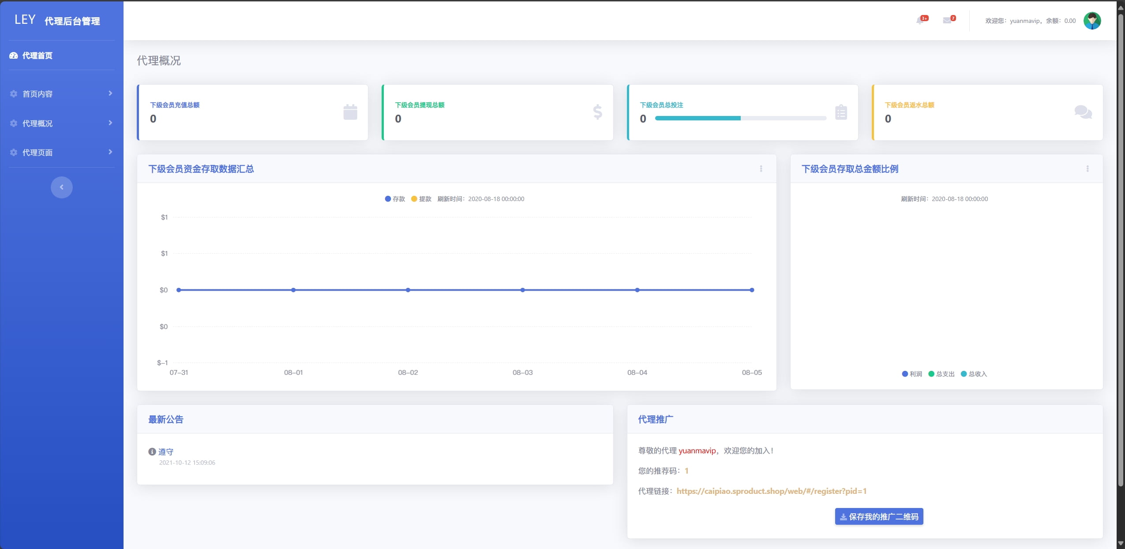Click the 下级会员总投注 progress bar

pyautogui.click(x=740, y=118)
